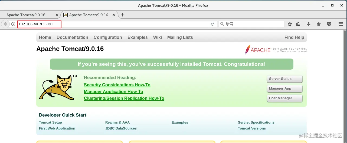Click the Host Manager button

[284, 98]
